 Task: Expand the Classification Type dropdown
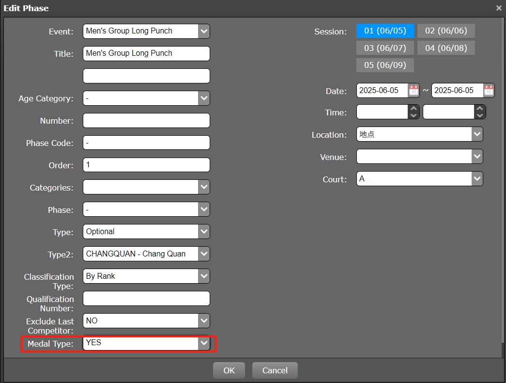click(x=204, y=276)
